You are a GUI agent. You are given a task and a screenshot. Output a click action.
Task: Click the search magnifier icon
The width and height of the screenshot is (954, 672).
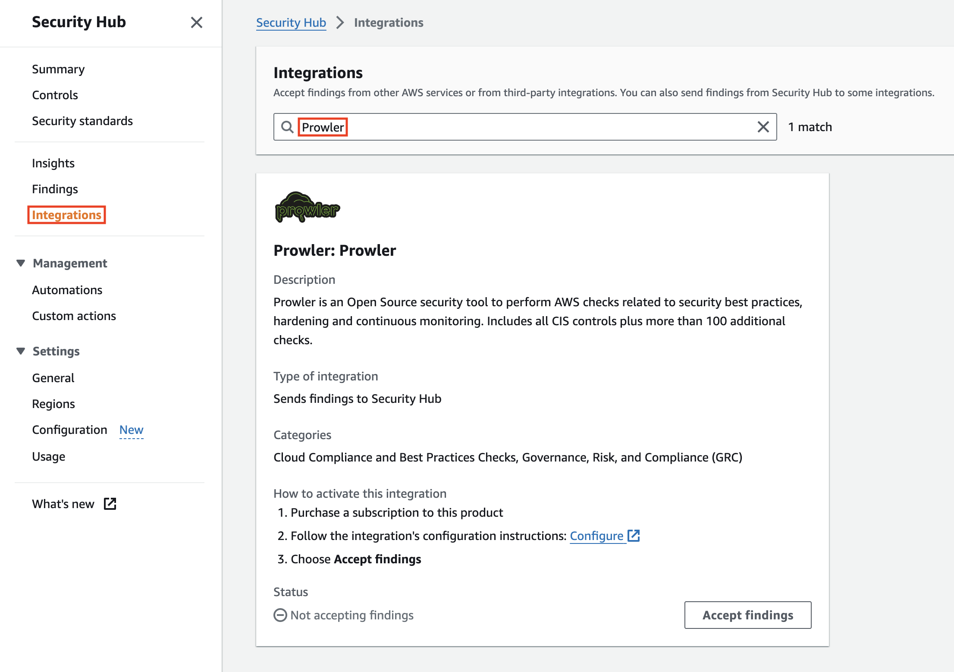(287, 127)
